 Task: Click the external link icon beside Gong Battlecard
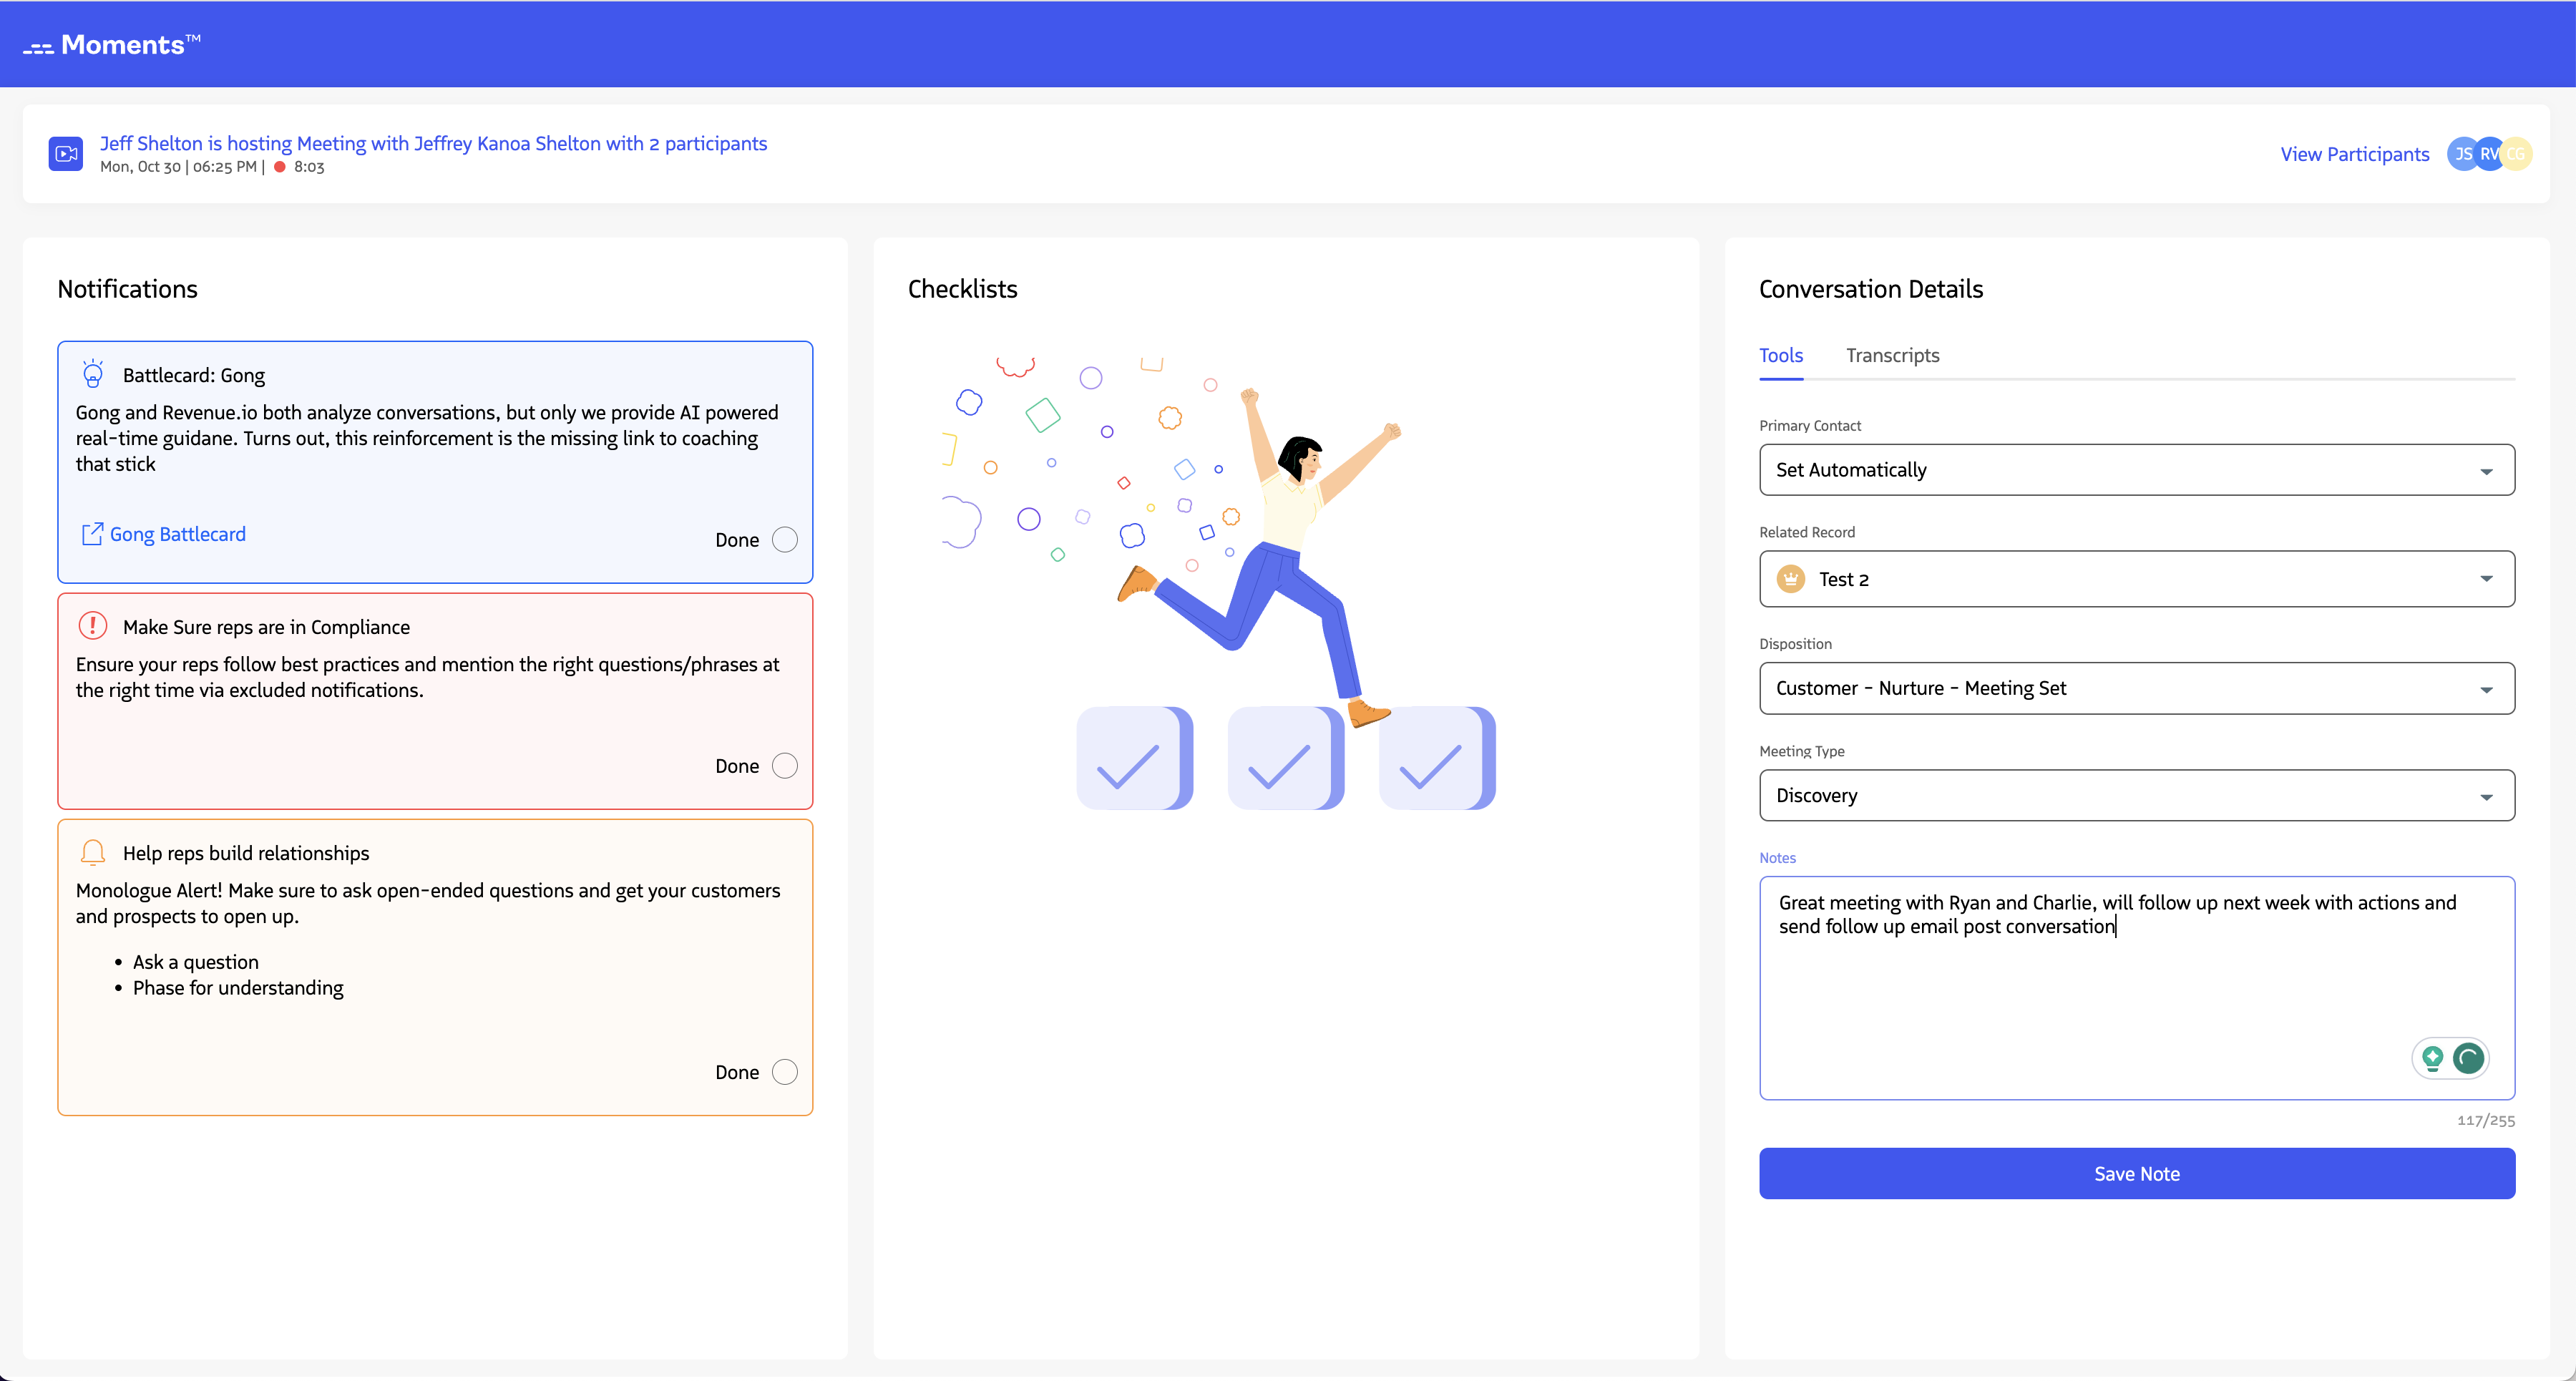pos(92,534)
